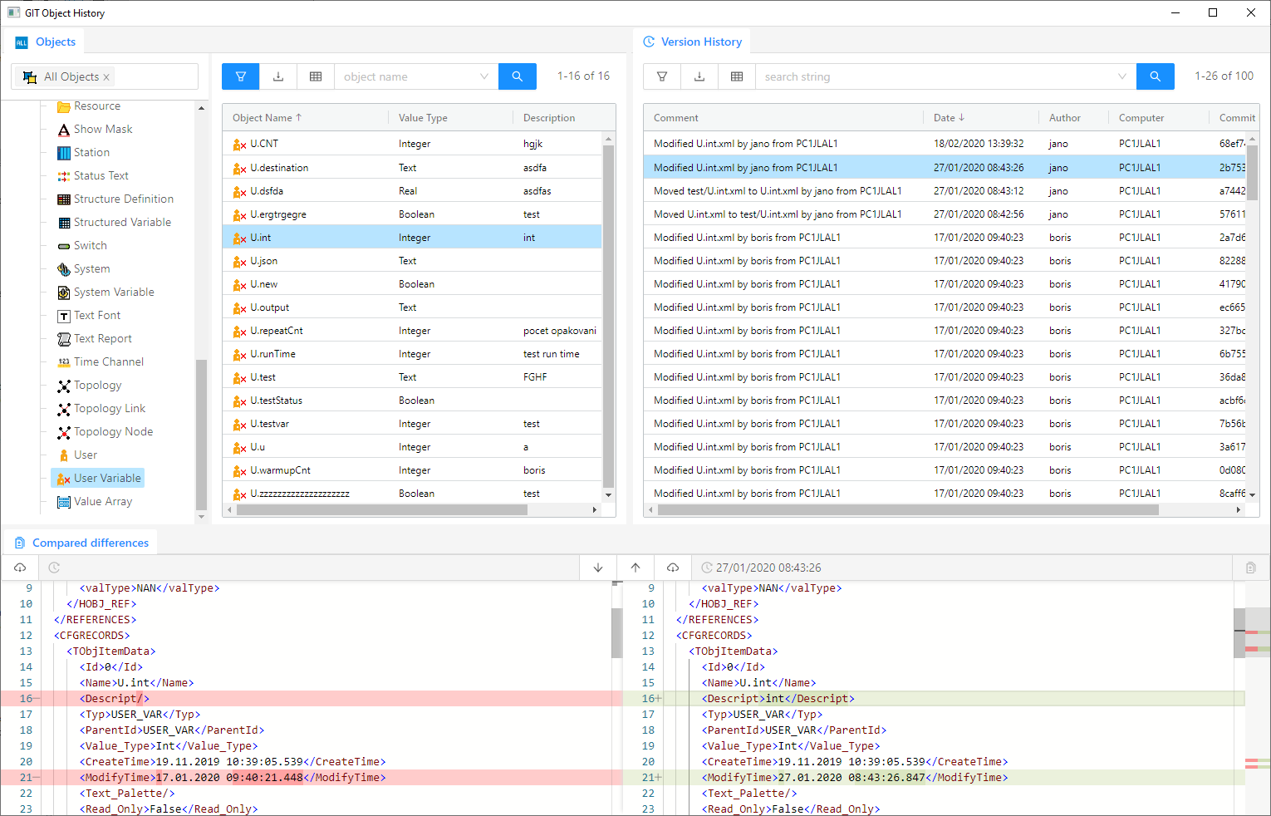Click the blue search button beside object name
Viewport: 1271px width, 816px height.
coord(517,76)
